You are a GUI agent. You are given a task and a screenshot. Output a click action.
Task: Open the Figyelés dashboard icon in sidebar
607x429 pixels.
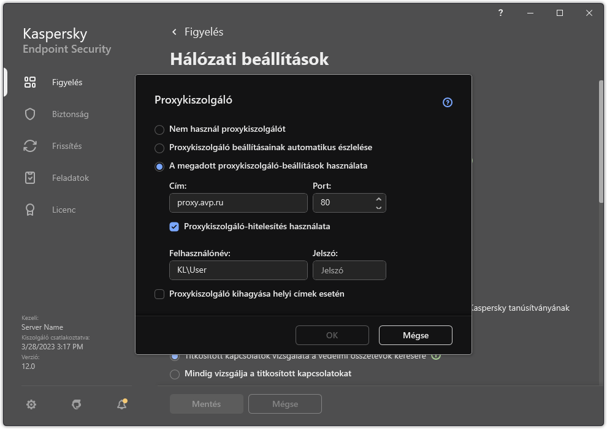point(30,82)
